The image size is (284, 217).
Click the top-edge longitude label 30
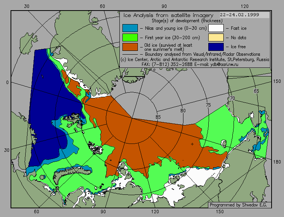(27, 6)
